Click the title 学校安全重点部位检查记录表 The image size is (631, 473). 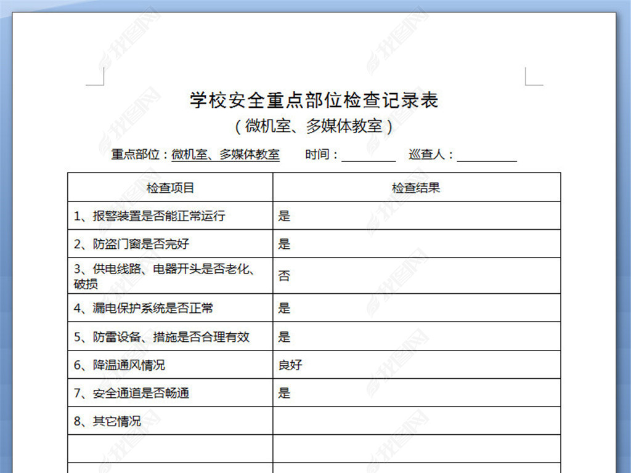pos(314,100)
